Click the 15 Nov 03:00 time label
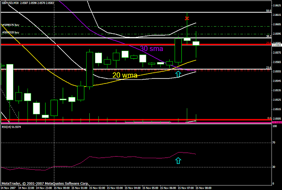Image resolution: width=282 pixels, height=190 pixels. coord(115,188)
